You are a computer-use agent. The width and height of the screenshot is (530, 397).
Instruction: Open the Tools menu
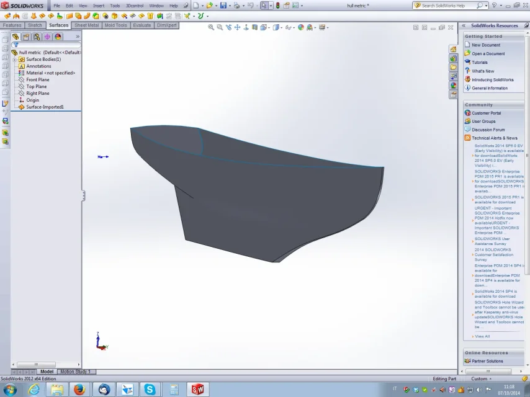point(115,6)
